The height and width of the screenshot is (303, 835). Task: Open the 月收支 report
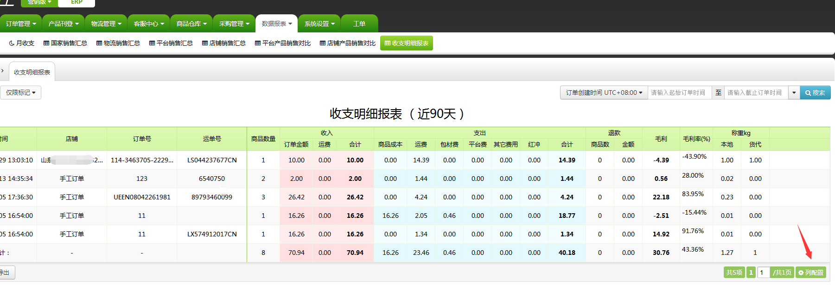pyautogui.click(x=22, y=43)
